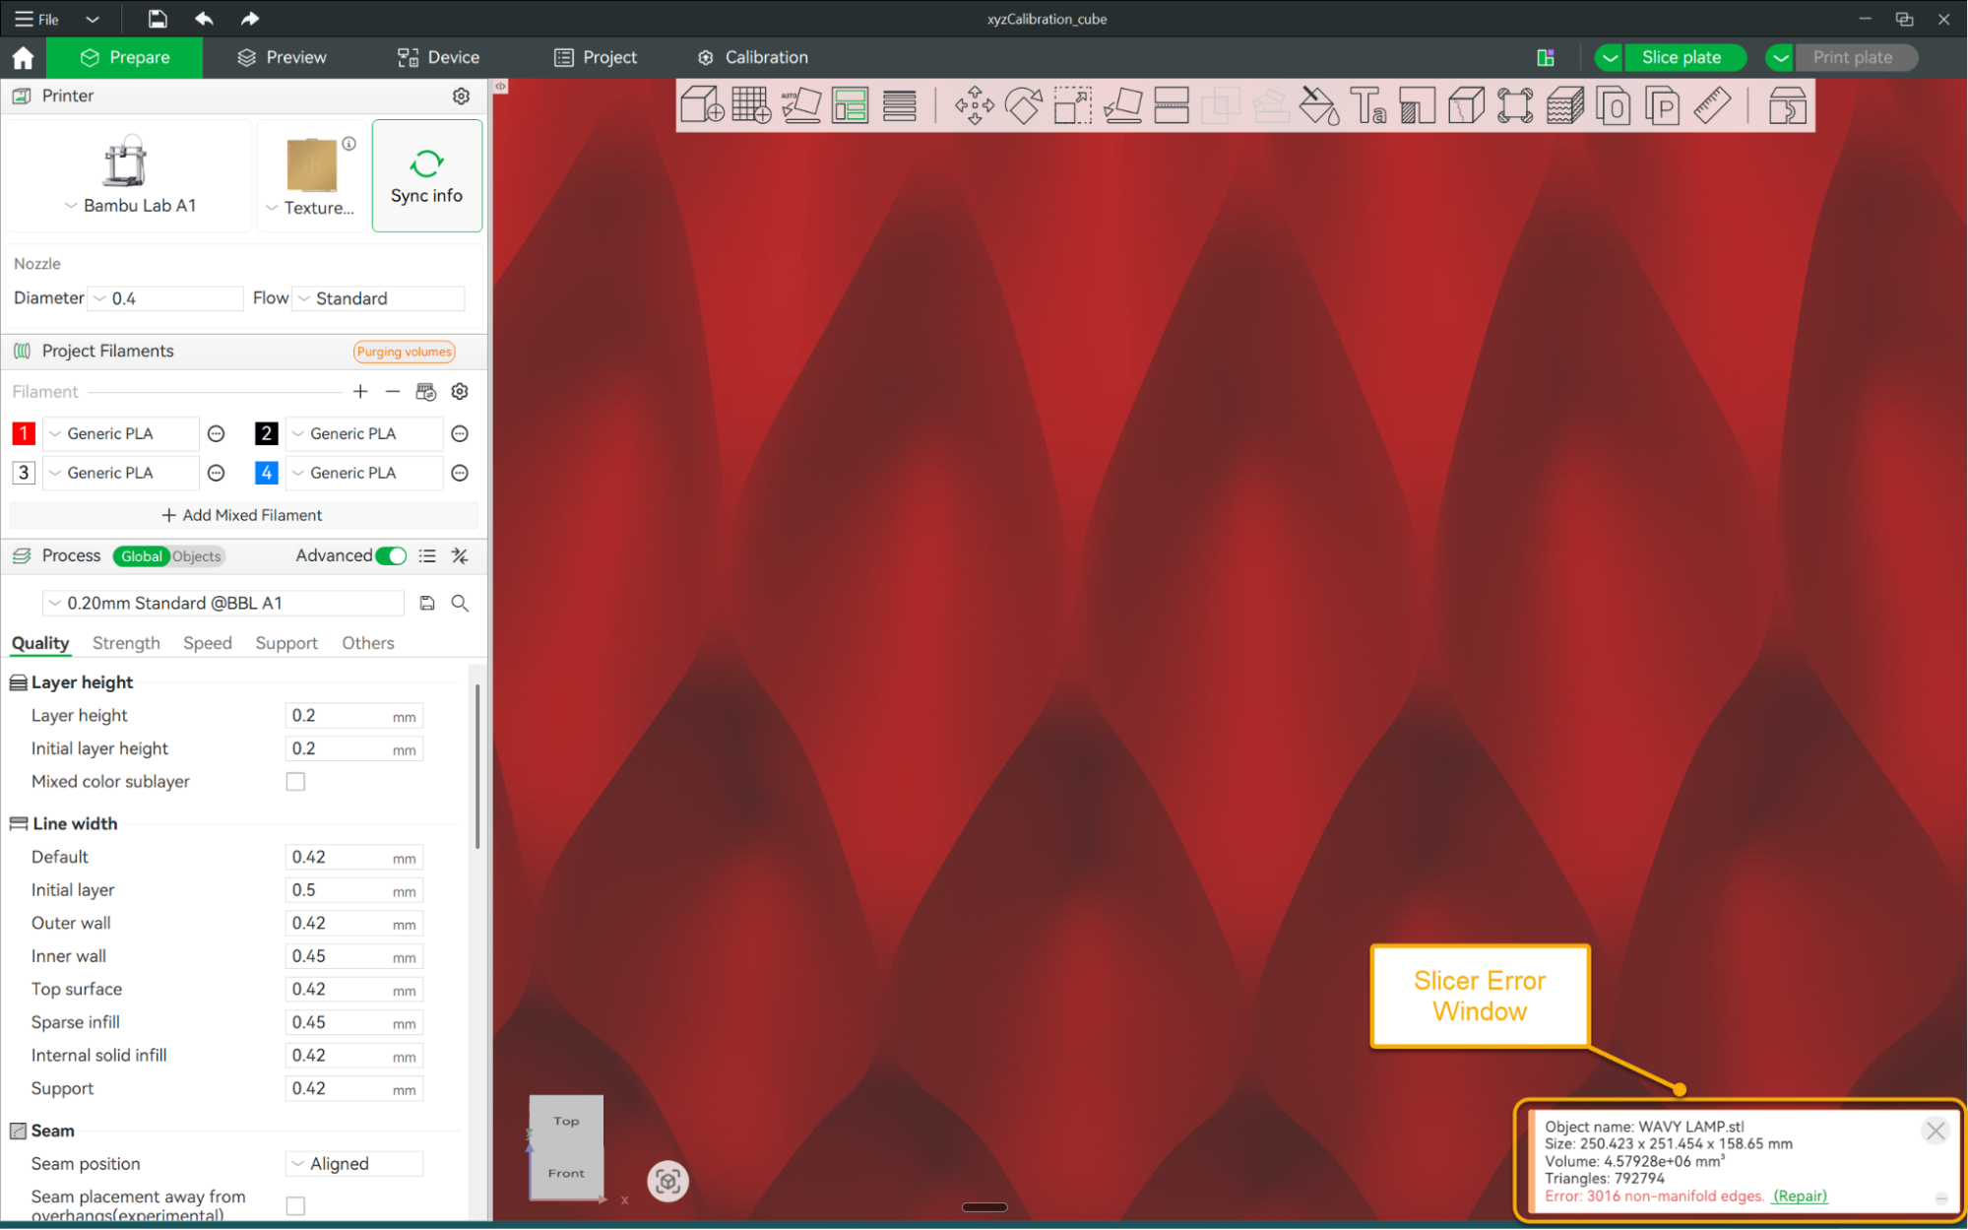Open filament 2 Generic PLA dropdown

tap(365, 433)
